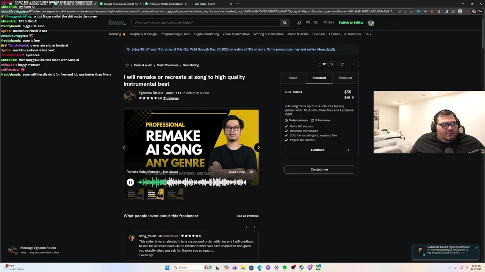Show previous review with left chevron
The image size is (485, 272).
(246, 227)
